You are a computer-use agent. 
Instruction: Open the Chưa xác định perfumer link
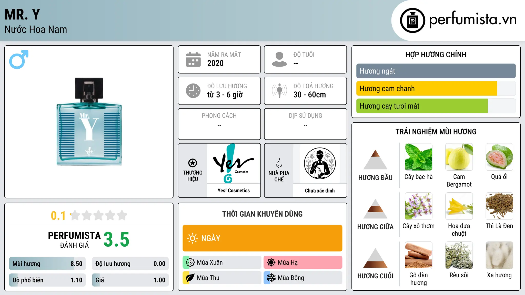click(x=320, y=191)
